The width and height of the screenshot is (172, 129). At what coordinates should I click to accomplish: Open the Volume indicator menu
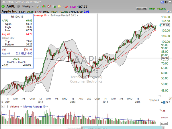16,107
